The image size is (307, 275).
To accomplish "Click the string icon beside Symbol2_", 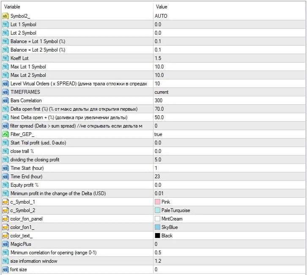I will tap(5, 16).
